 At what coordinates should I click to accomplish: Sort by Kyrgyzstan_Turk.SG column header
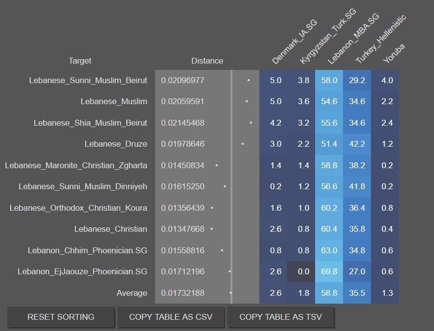pos(328,36)
